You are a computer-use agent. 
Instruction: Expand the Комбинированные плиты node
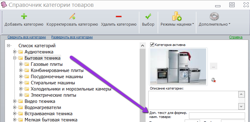tap(21, 70)
